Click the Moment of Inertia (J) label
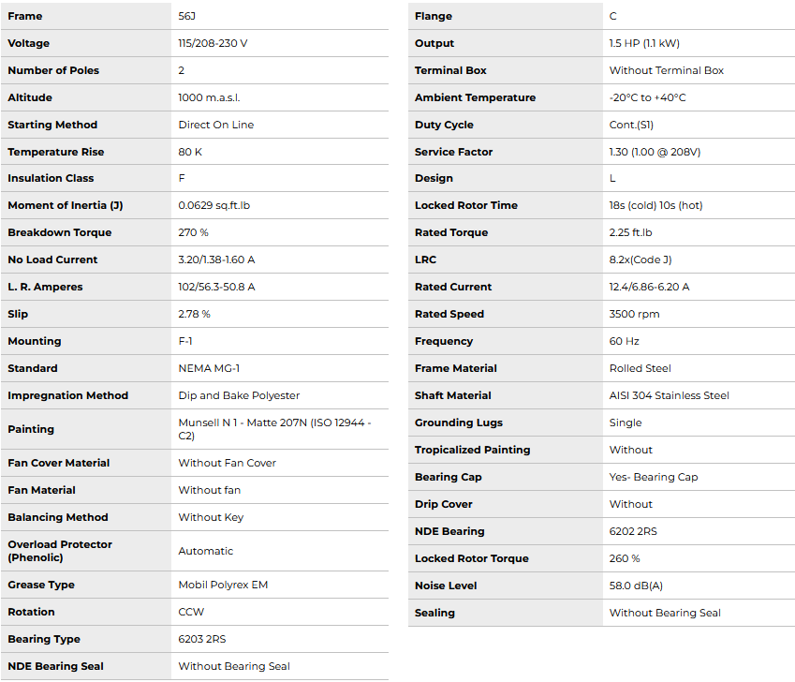The width and height of the screenshot is (795, 682). tap(65, 205)
